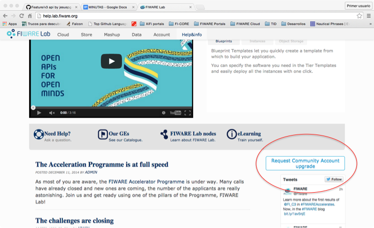Open the Need Help? link
374x228 pixels.
point(57,133)
